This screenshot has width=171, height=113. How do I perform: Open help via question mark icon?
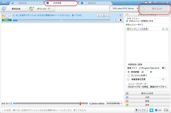[x=155, y=3]
